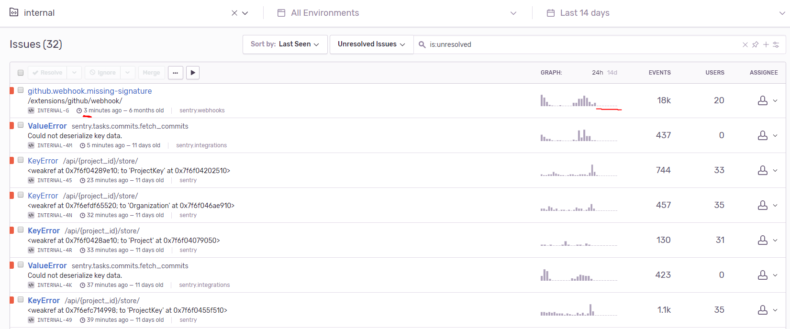The width and height of the screenshot is (790, 329).
Task: Select the github.webhook.missing-signature issue checkbox
Action: (21, 90)
